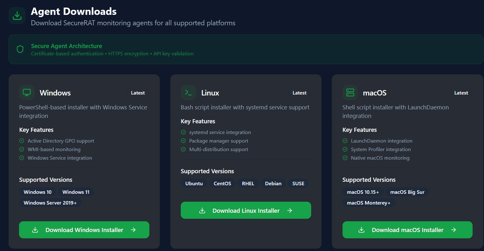
Task: Click the Windows monitor icon
Action: pos(27,93)
